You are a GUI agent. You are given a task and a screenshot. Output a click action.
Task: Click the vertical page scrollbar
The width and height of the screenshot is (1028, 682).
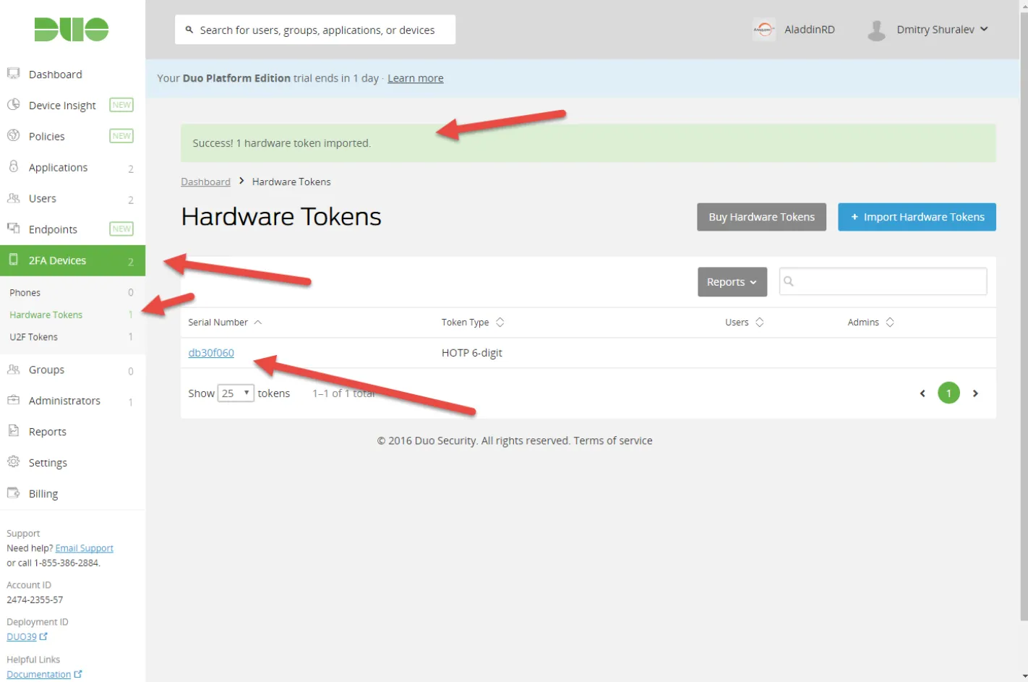(1023, 311)
